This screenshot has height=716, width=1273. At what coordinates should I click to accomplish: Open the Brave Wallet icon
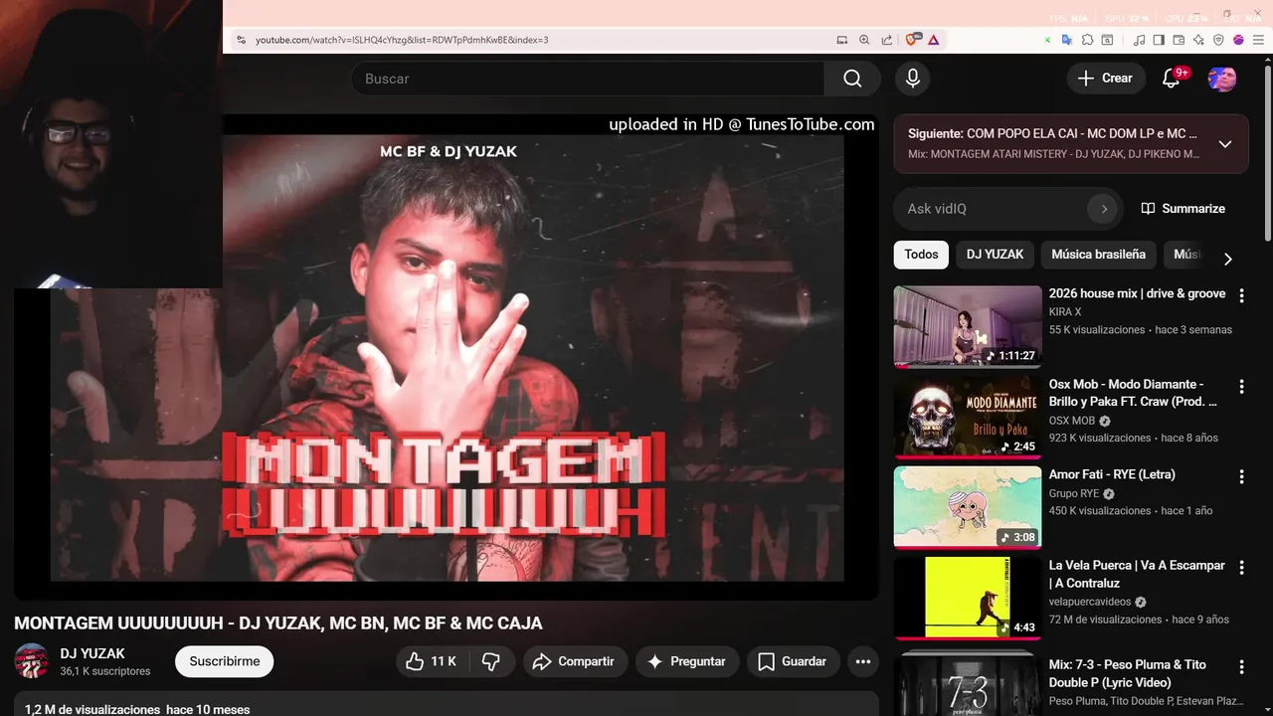1179,40
